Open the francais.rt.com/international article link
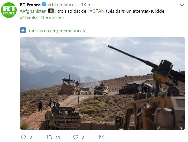 point(58,31)
